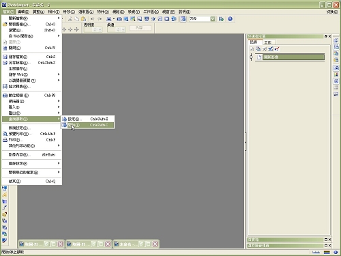The image size is (341, 256).
Task: Open the 調整(A) menu
Action: click(x=38, y=12)
